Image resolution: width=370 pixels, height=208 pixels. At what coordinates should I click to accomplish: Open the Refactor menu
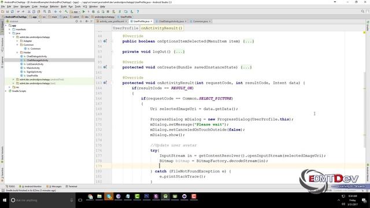click(x=54, y=6)
